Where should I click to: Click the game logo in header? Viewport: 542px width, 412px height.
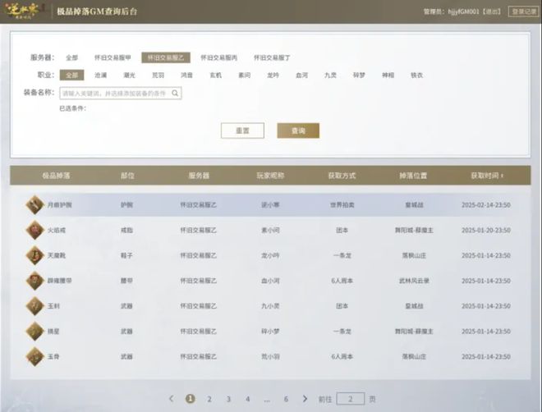pos(22,11)
